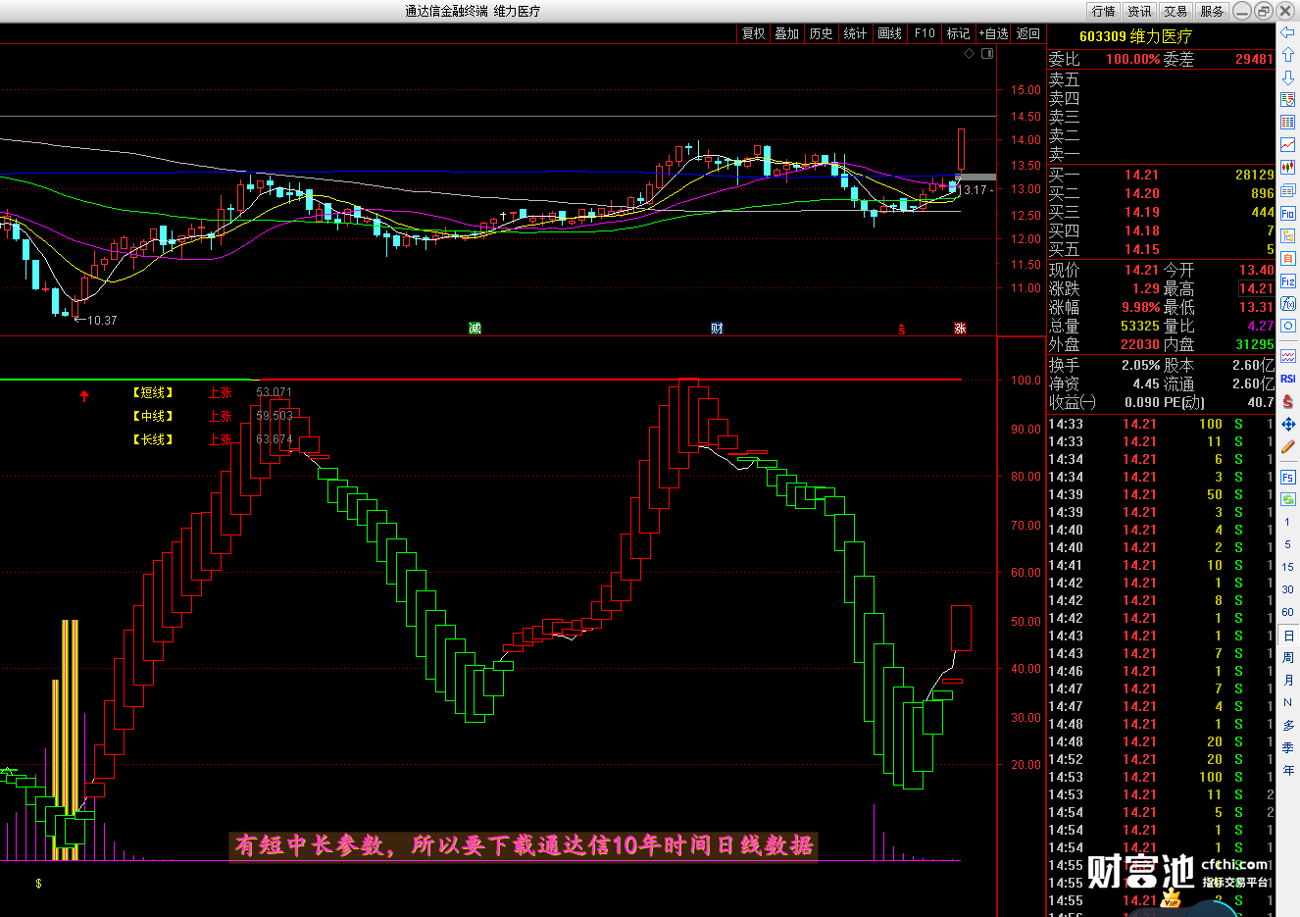Click the F12 sidebar icon
Viewport: 1300px width, 917px height.
click(1288, 280)
